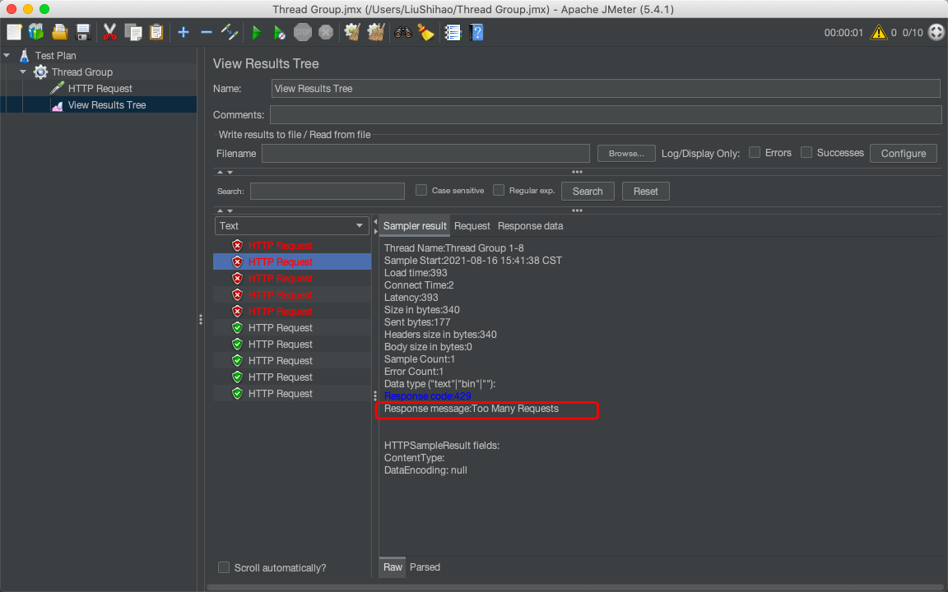Image resolution: width=948 pixels, height=592 pixels.
Task: Clear all results using the double-broom icon
Action: tap(375, 32)
